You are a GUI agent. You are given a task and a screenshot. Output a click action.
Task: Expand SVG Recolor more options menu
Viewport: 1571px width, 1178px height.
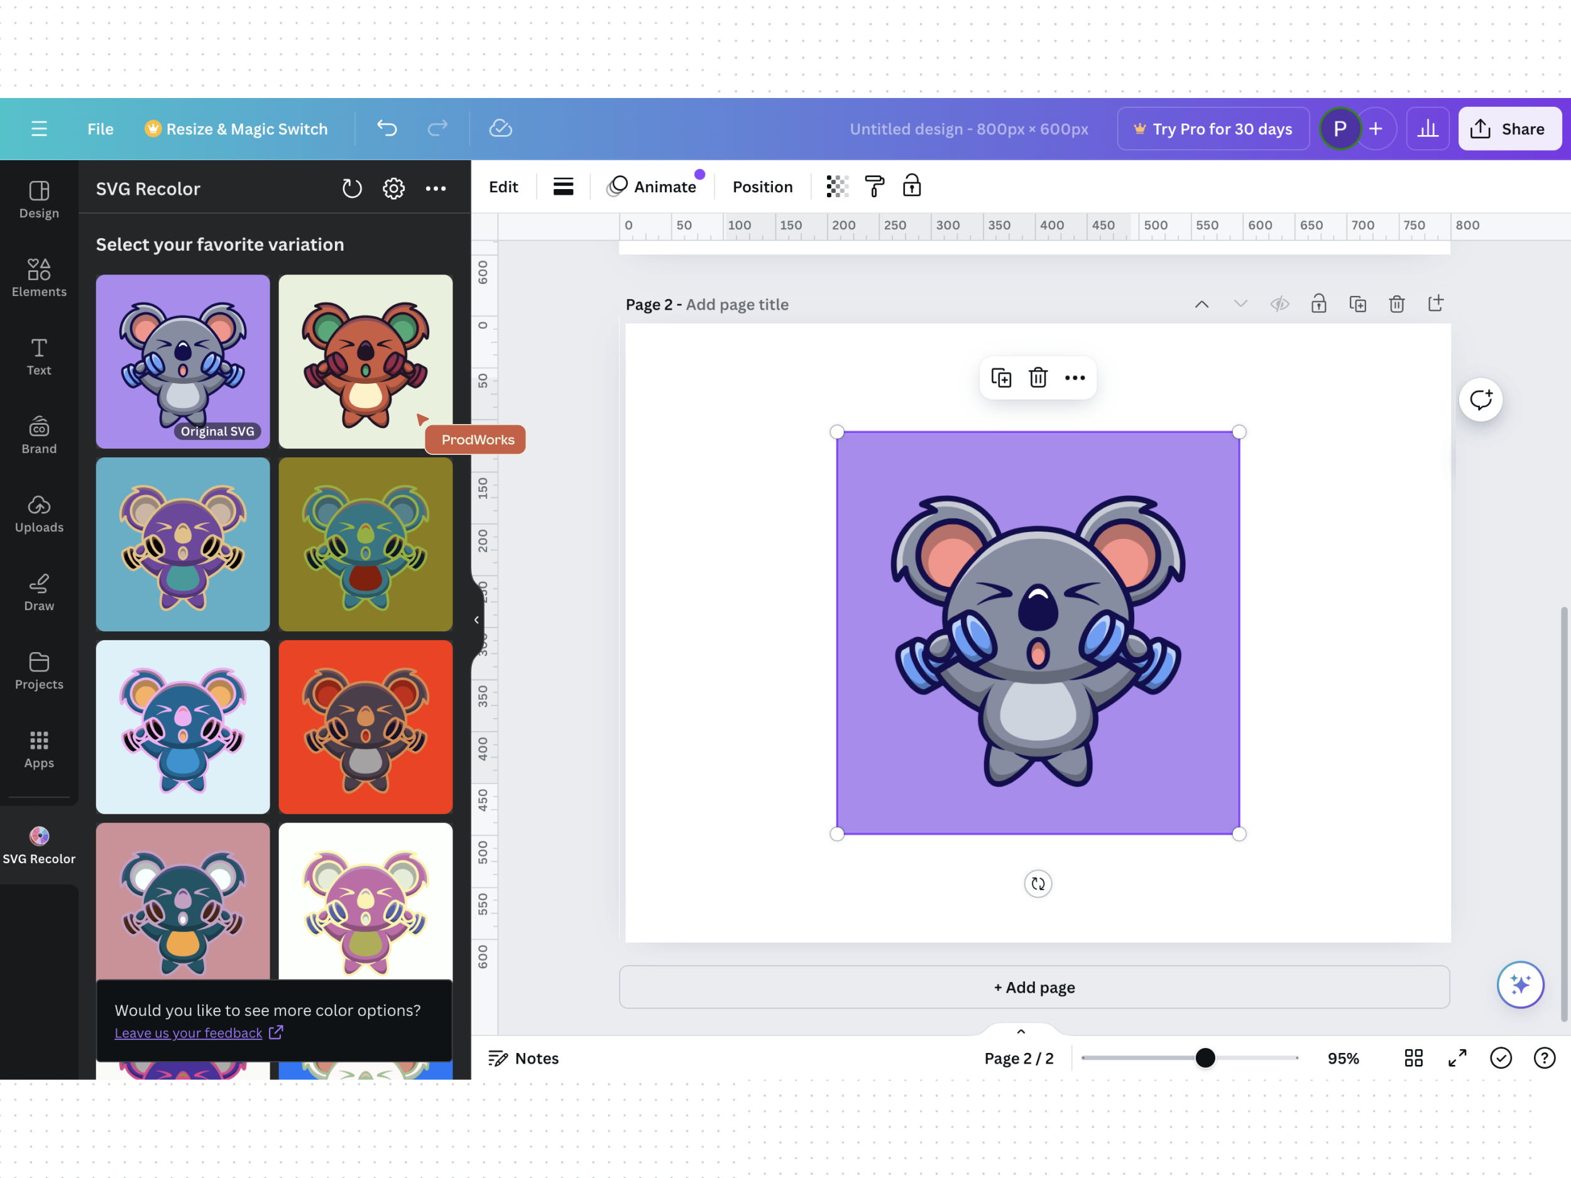click(x=435, y=188)
